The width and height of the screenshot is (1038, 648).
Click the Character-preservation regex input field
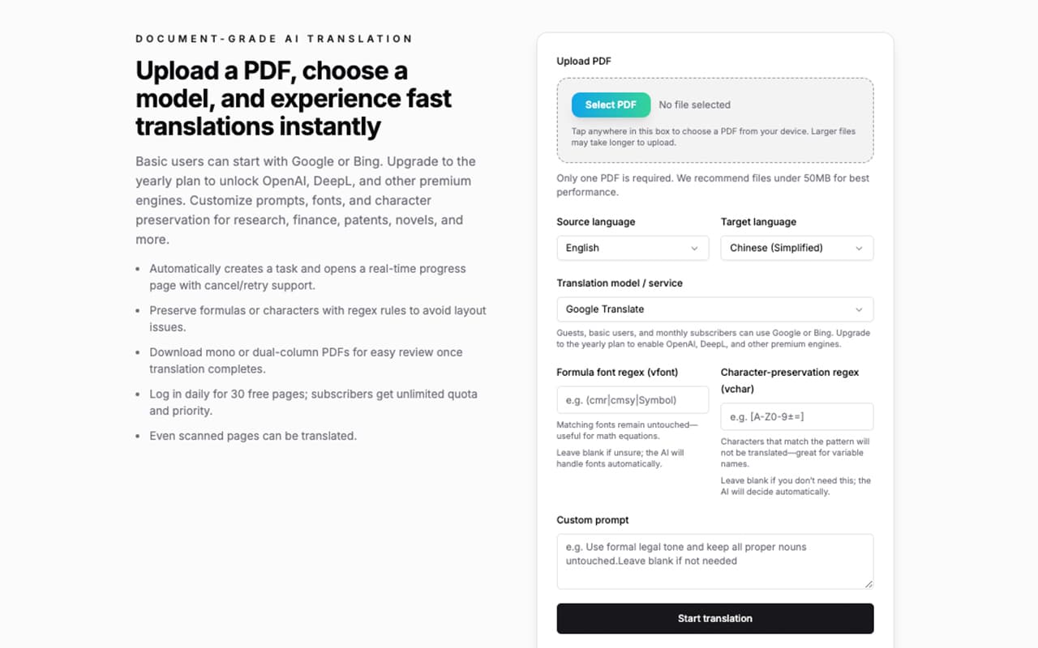pyautogui.click(x=796, y=416)
